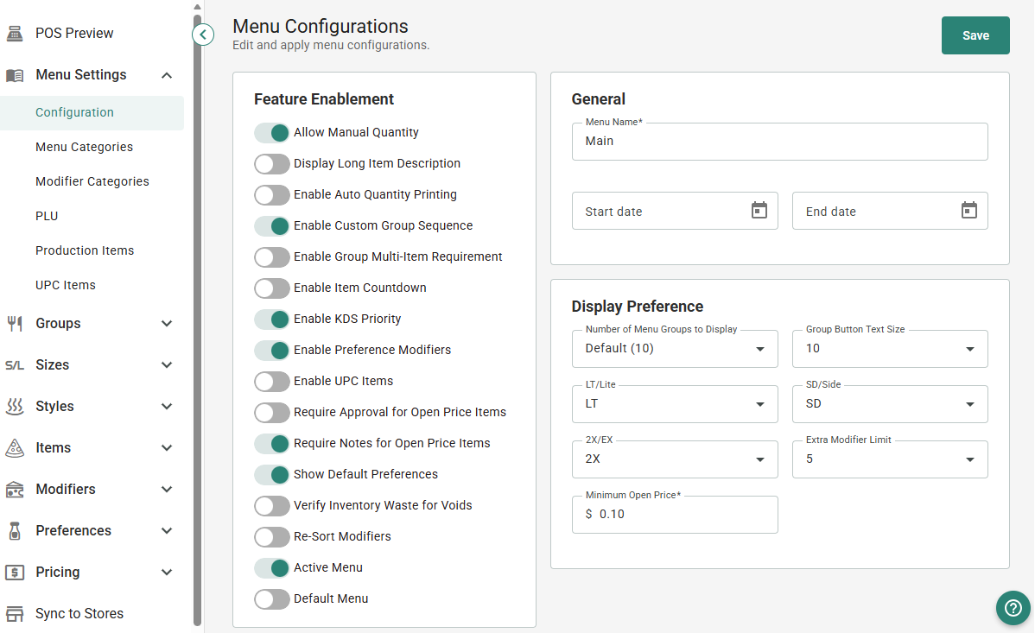The width and height of the screenshot is (1035, 633).
Task: Open the help question mark bubble
Action: 1013,608
